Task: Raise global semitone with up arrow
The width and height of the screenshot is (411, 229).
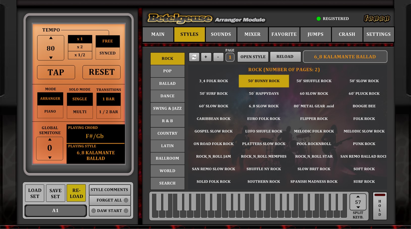Action: 50,139
